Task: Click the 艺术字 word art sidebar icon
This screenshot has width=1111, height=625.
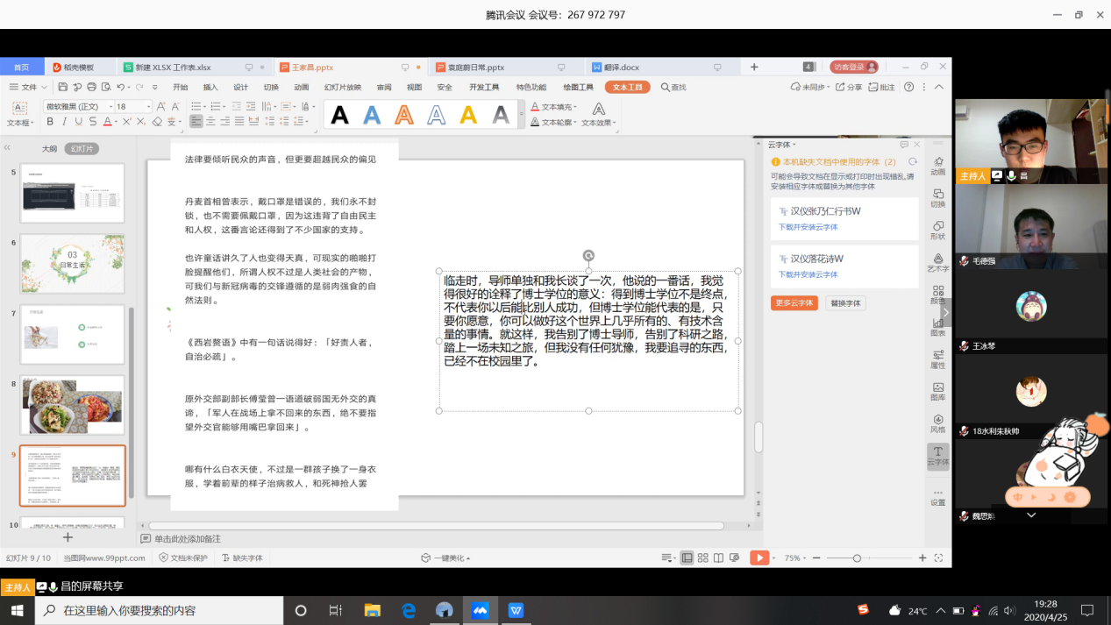Action: pyautogui.click(x=937, y=262)
